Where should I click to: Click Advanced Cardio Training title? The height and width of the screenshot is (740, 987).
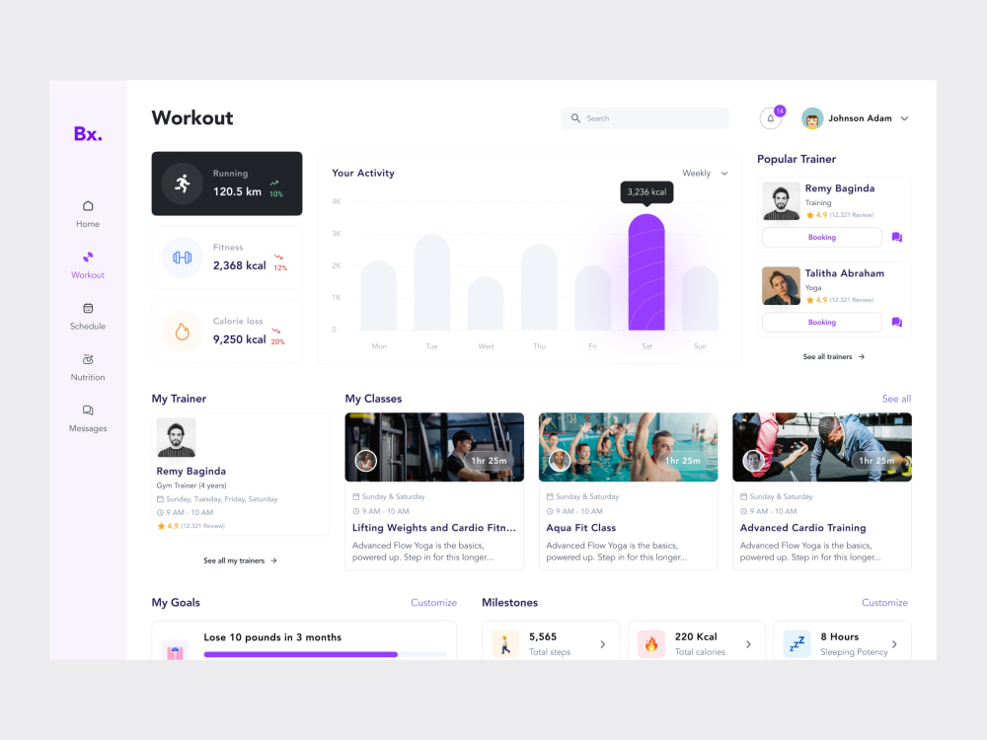[802, 528]
